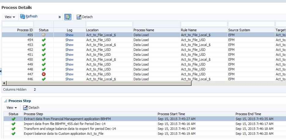Sort by the Process ID column header
Screen dimensions: 286x140
(x=25, y=30)
